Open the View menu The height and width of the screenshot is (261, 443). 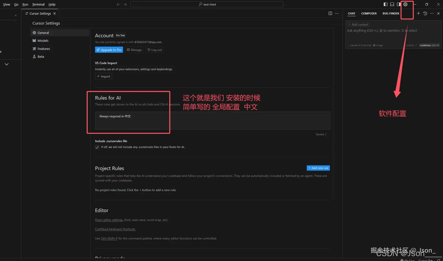[x=7, y=4]
